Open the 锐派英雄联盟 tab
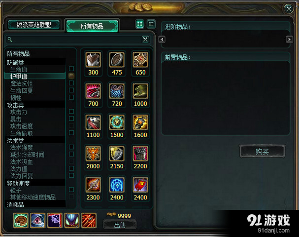 pyautogui.click(x=34, y=25)
